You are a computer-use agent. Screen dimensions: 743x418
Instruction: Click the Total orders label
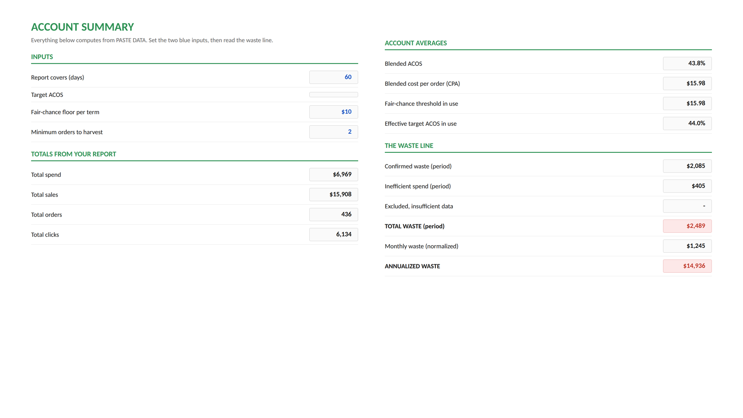[46, 215]
